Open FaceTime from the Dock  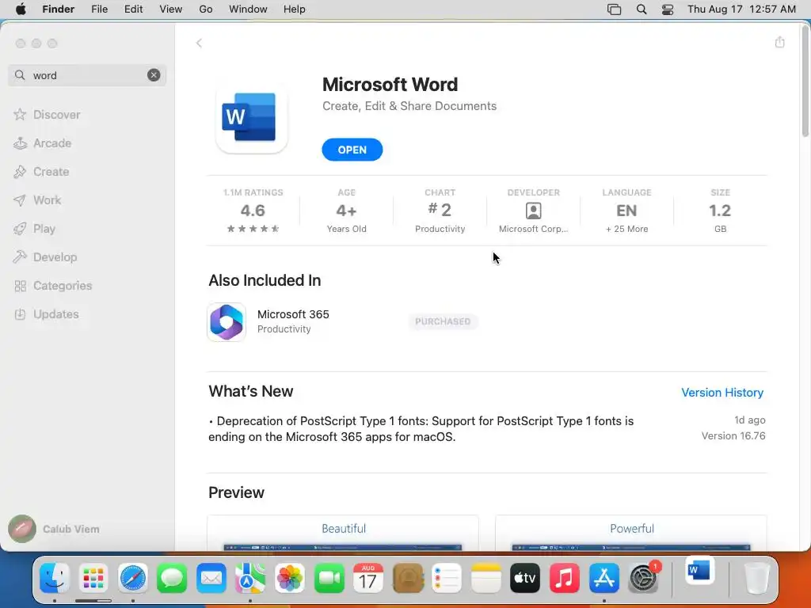coord(329,578)
